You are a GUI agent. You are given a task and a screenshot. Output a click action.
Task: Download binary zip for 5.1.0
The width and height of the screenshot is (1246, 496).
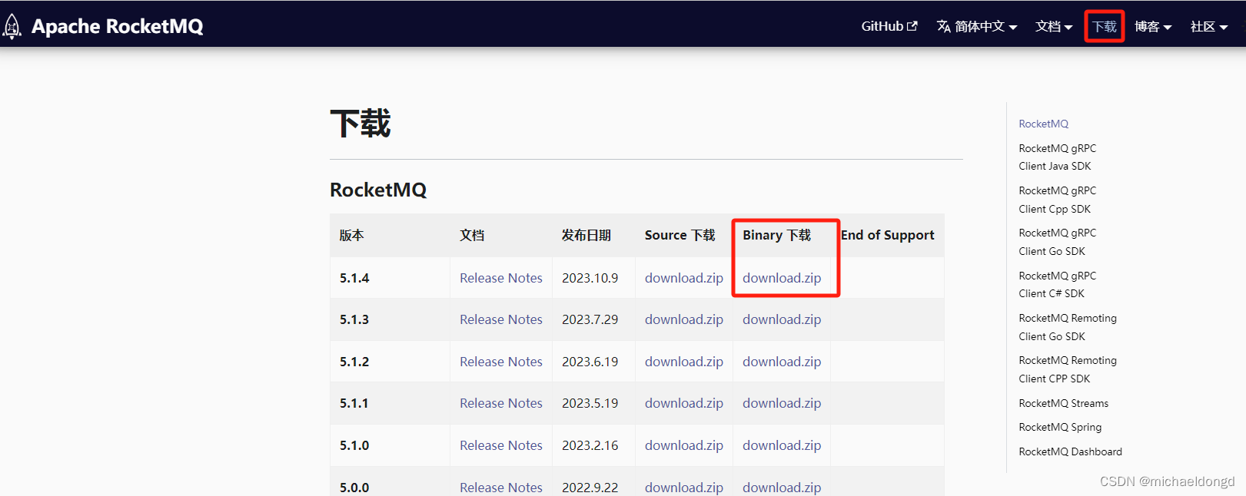tap(782, 445)
